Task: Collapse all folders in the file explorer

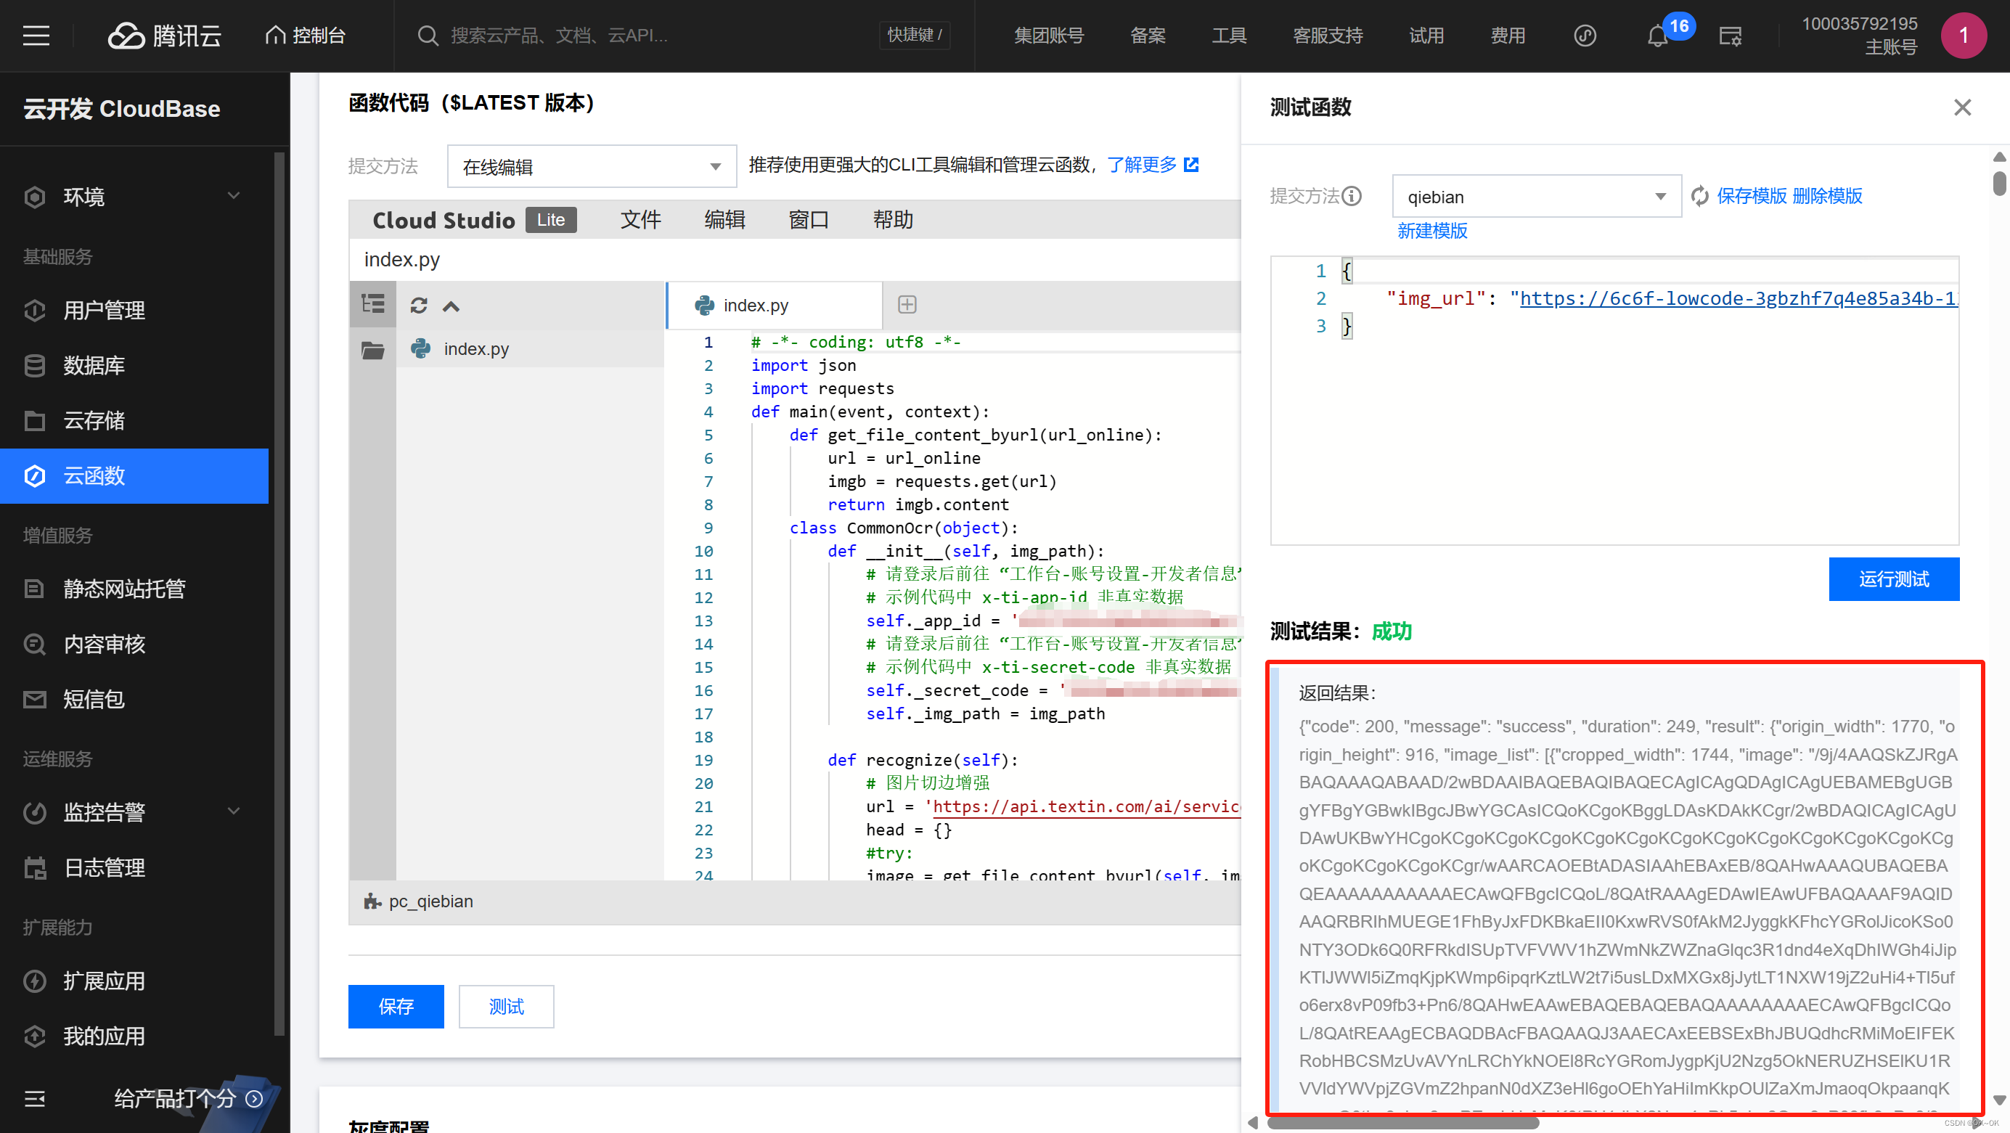Action: pyautogui.click(x=451, y=306)
